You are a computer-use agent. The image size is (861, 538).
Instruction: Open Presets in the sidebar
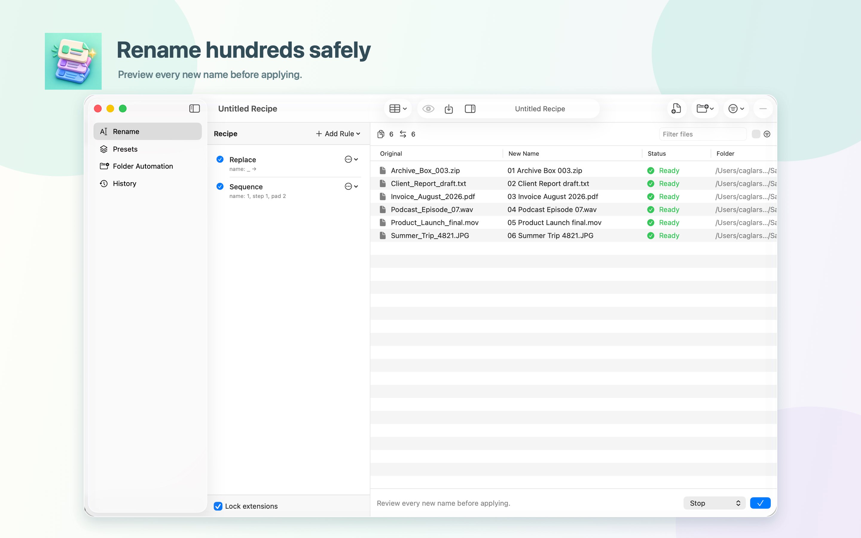click(147, 149)
